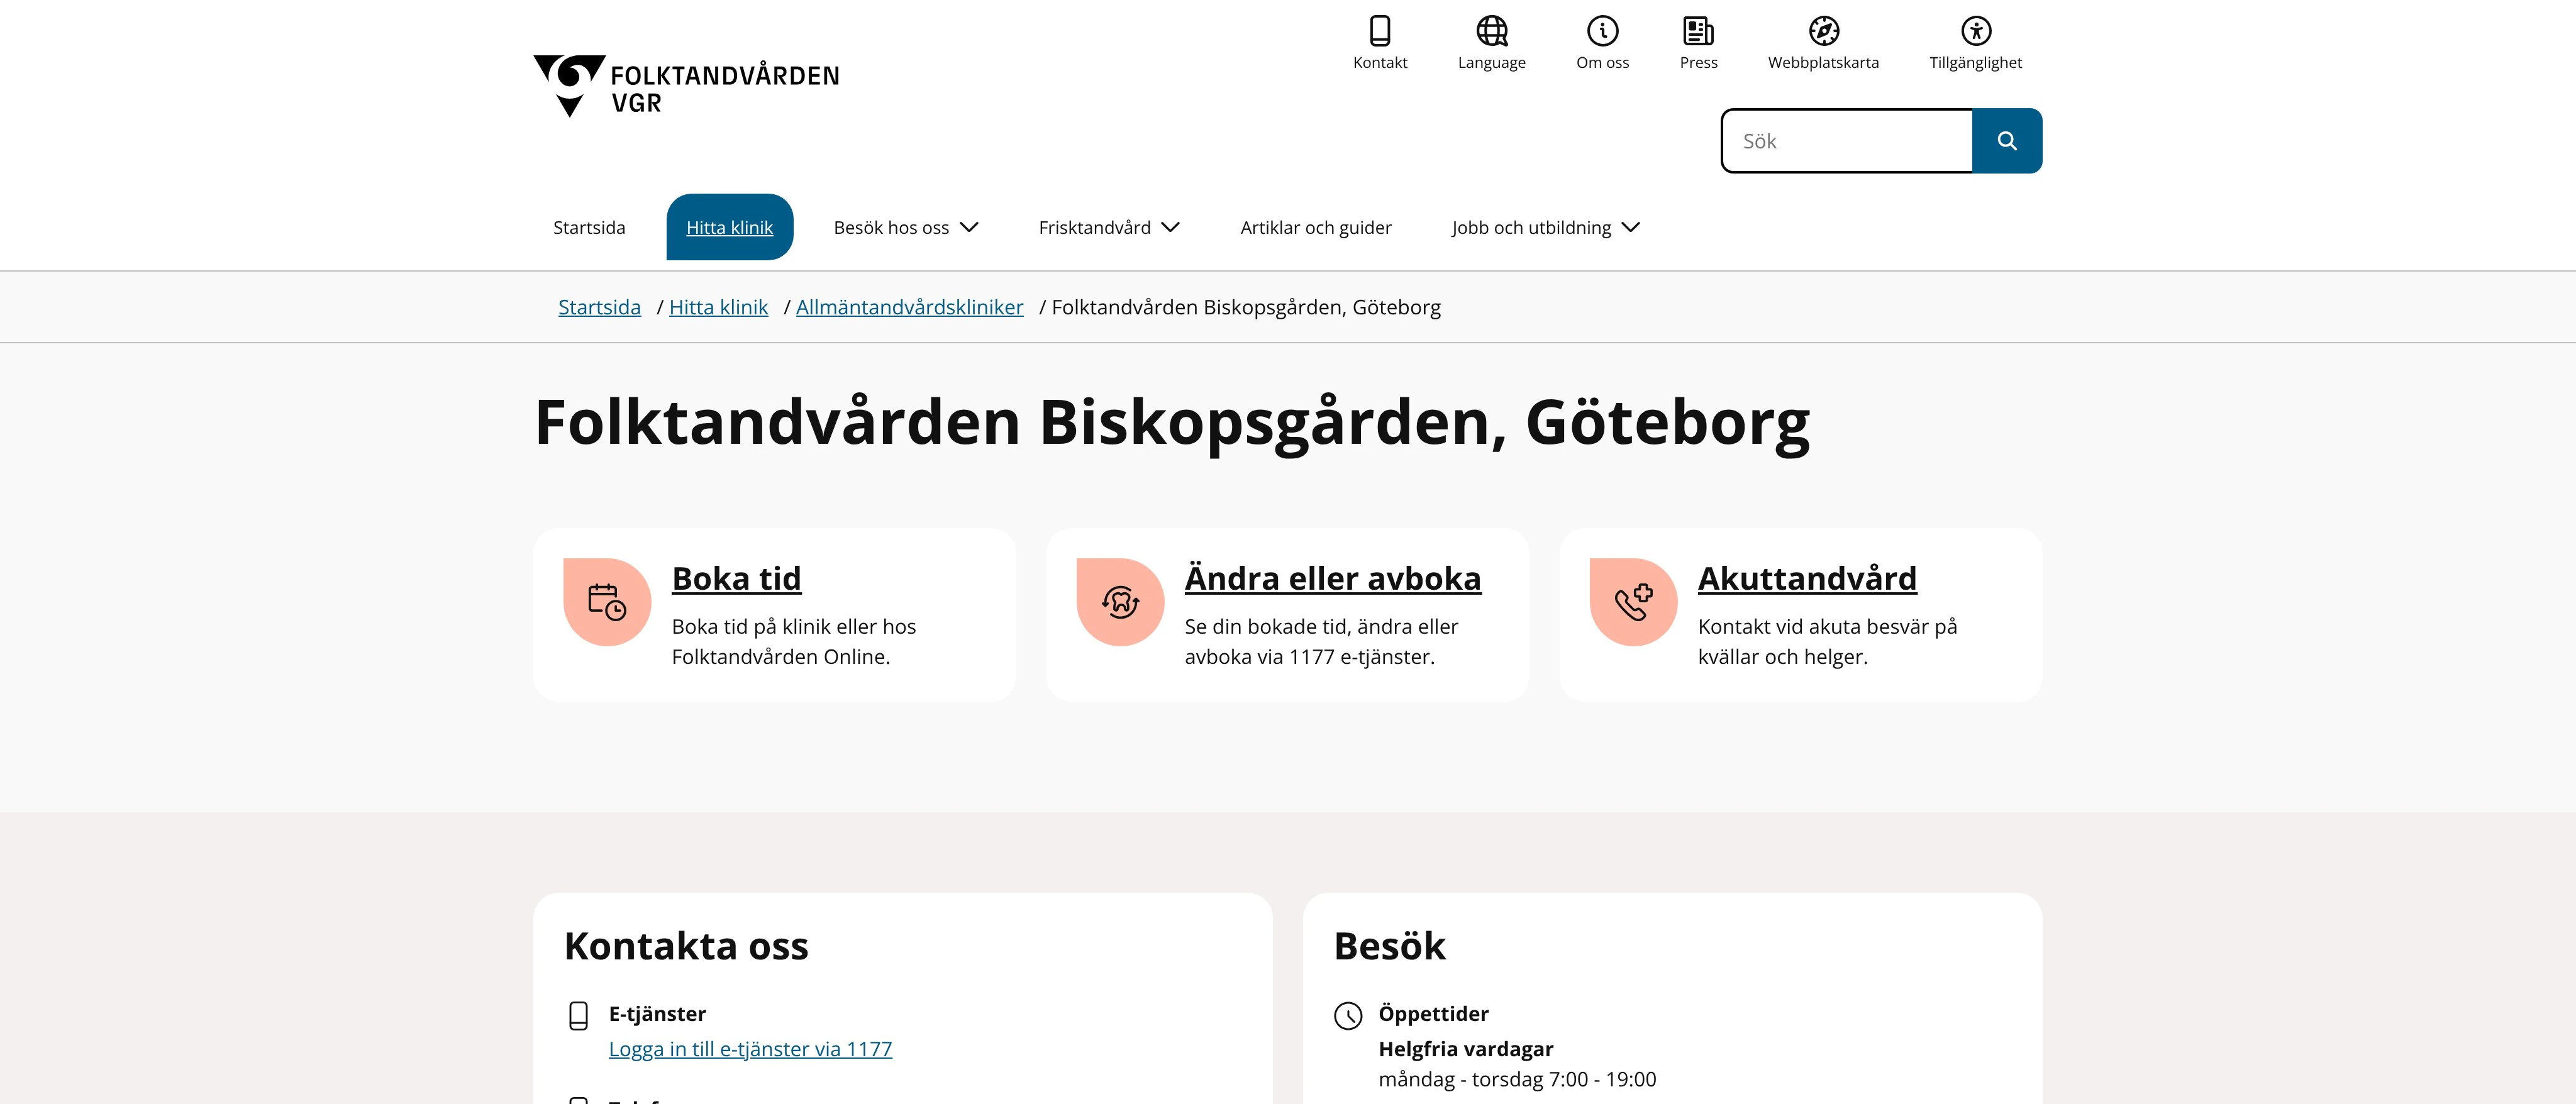Open the Besök hos oss menu
This screenshot has width=2576, height=1104.
905,228
